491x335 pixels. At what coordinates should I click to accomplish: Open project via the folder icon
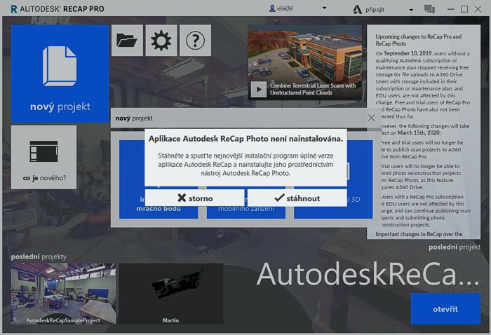(127, 41)
